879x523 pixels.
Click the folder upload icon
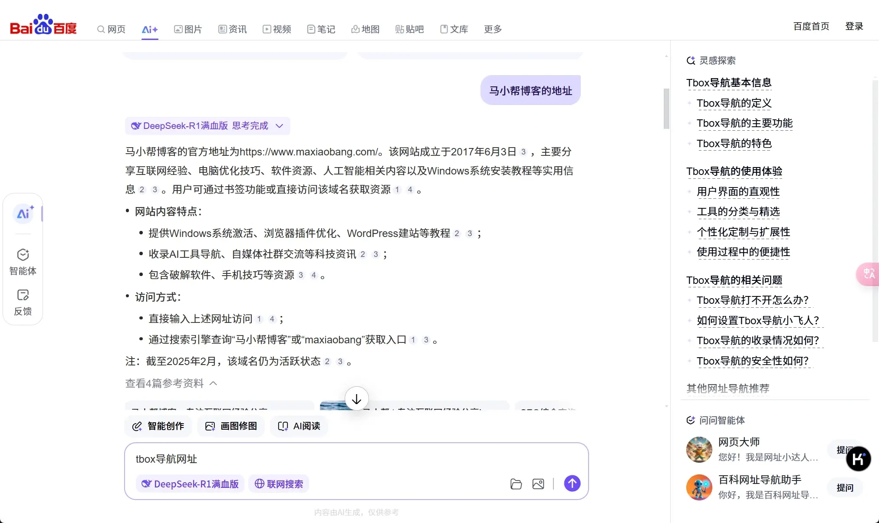point(516,484)
